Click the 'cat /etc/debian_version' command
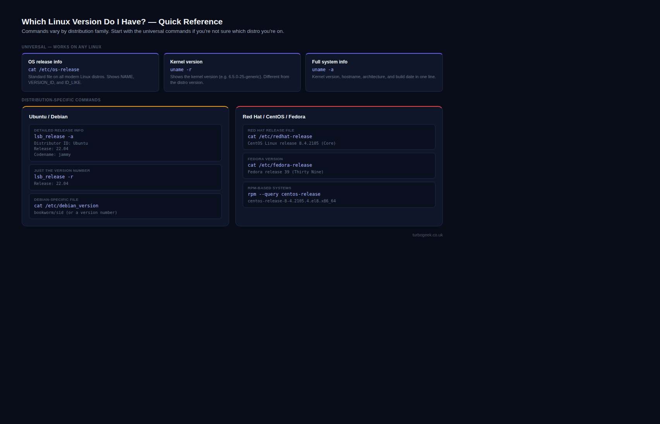The height and width of the screenshot is (424, 660). (x=66, y=206)
